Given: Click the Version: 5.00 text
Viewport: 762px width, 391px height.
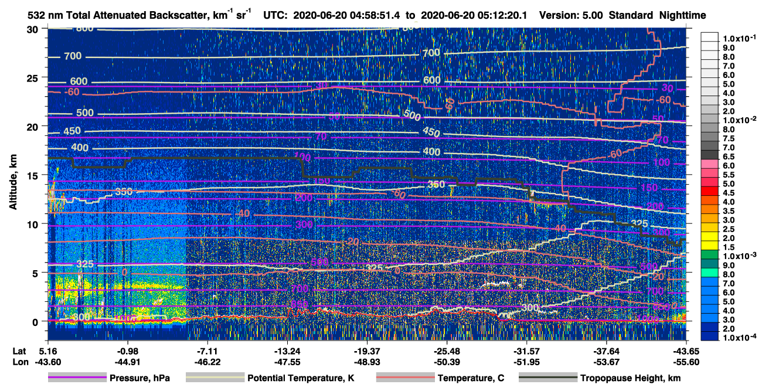Looking at the screenshot, I should [570, 16].
